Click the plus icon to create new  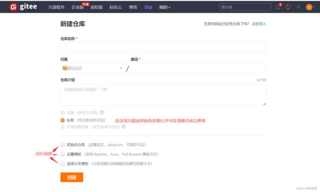(x=298, y=7)
